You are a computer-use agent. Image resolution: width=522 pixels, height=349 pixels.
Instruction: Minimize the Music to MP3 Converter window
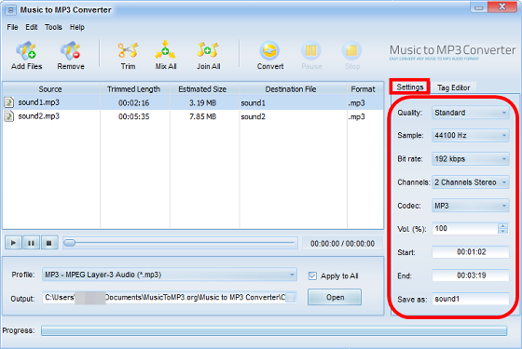coord(479,7)
